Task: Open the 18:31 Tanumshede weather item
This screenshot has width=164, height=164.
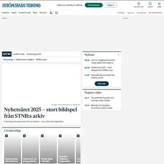Action: pos(102,99)
